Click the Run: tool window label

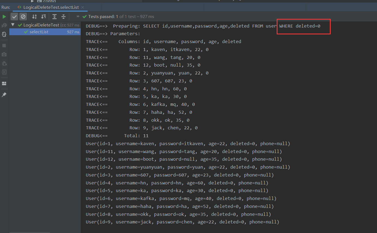click(6, 7)
